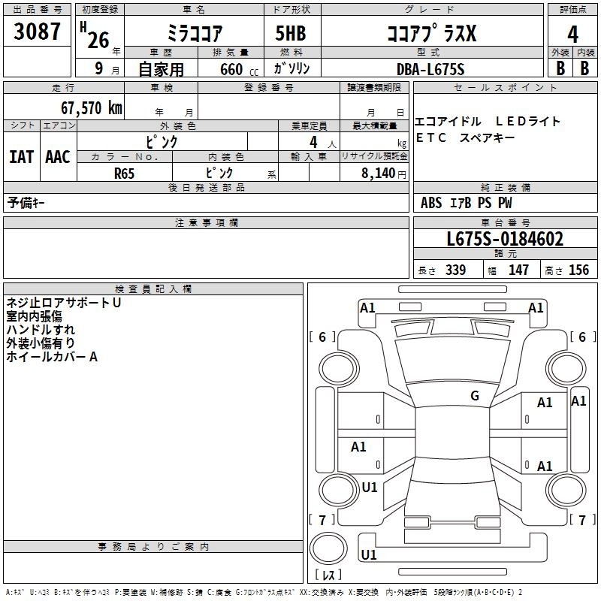Click the A1 marker on the left rear door
Image resolution: width=601 pixels, height=601 pixels.
[358, 447]
